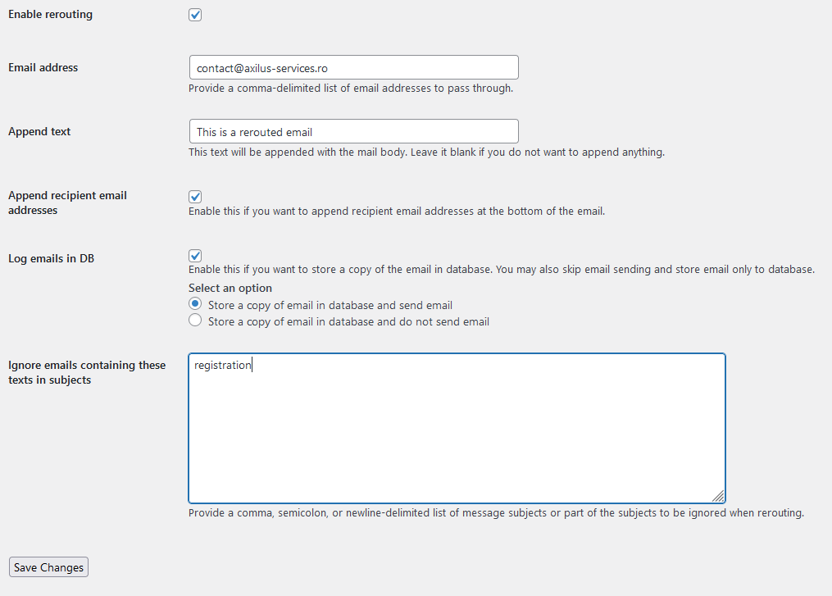Click the Log emails in DB label
Screen dimensions: 832x596
51,258
